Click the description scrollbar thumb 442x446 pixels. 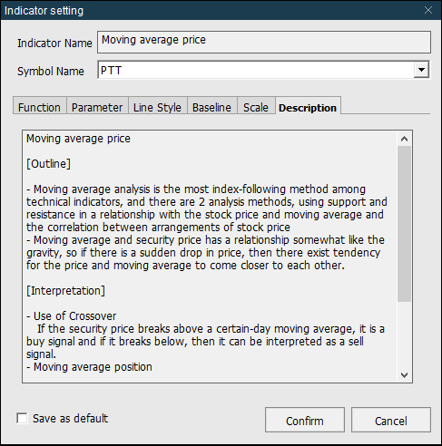point(404,224)
